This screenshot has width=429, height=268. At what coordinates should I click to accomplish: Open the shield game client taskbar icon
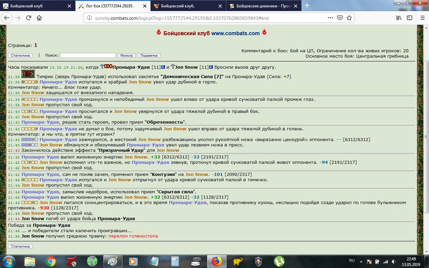click(x=258, y=261)
